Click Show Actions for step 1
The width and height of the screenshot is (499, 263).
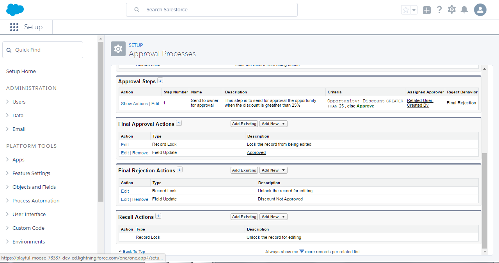click(134, 104)
